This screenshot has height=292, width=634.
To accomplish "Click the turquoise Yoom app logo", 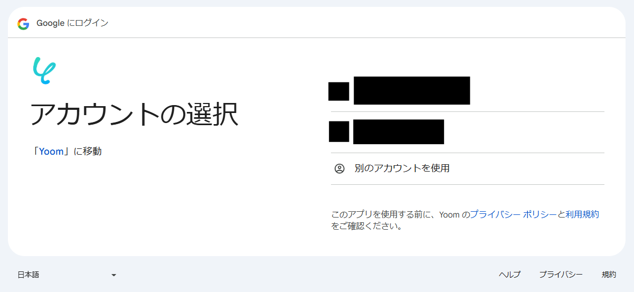I will click(44, 71).
